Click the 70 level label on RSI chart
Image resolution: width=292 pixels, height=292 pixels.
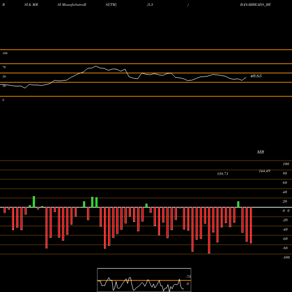point(4,67)
